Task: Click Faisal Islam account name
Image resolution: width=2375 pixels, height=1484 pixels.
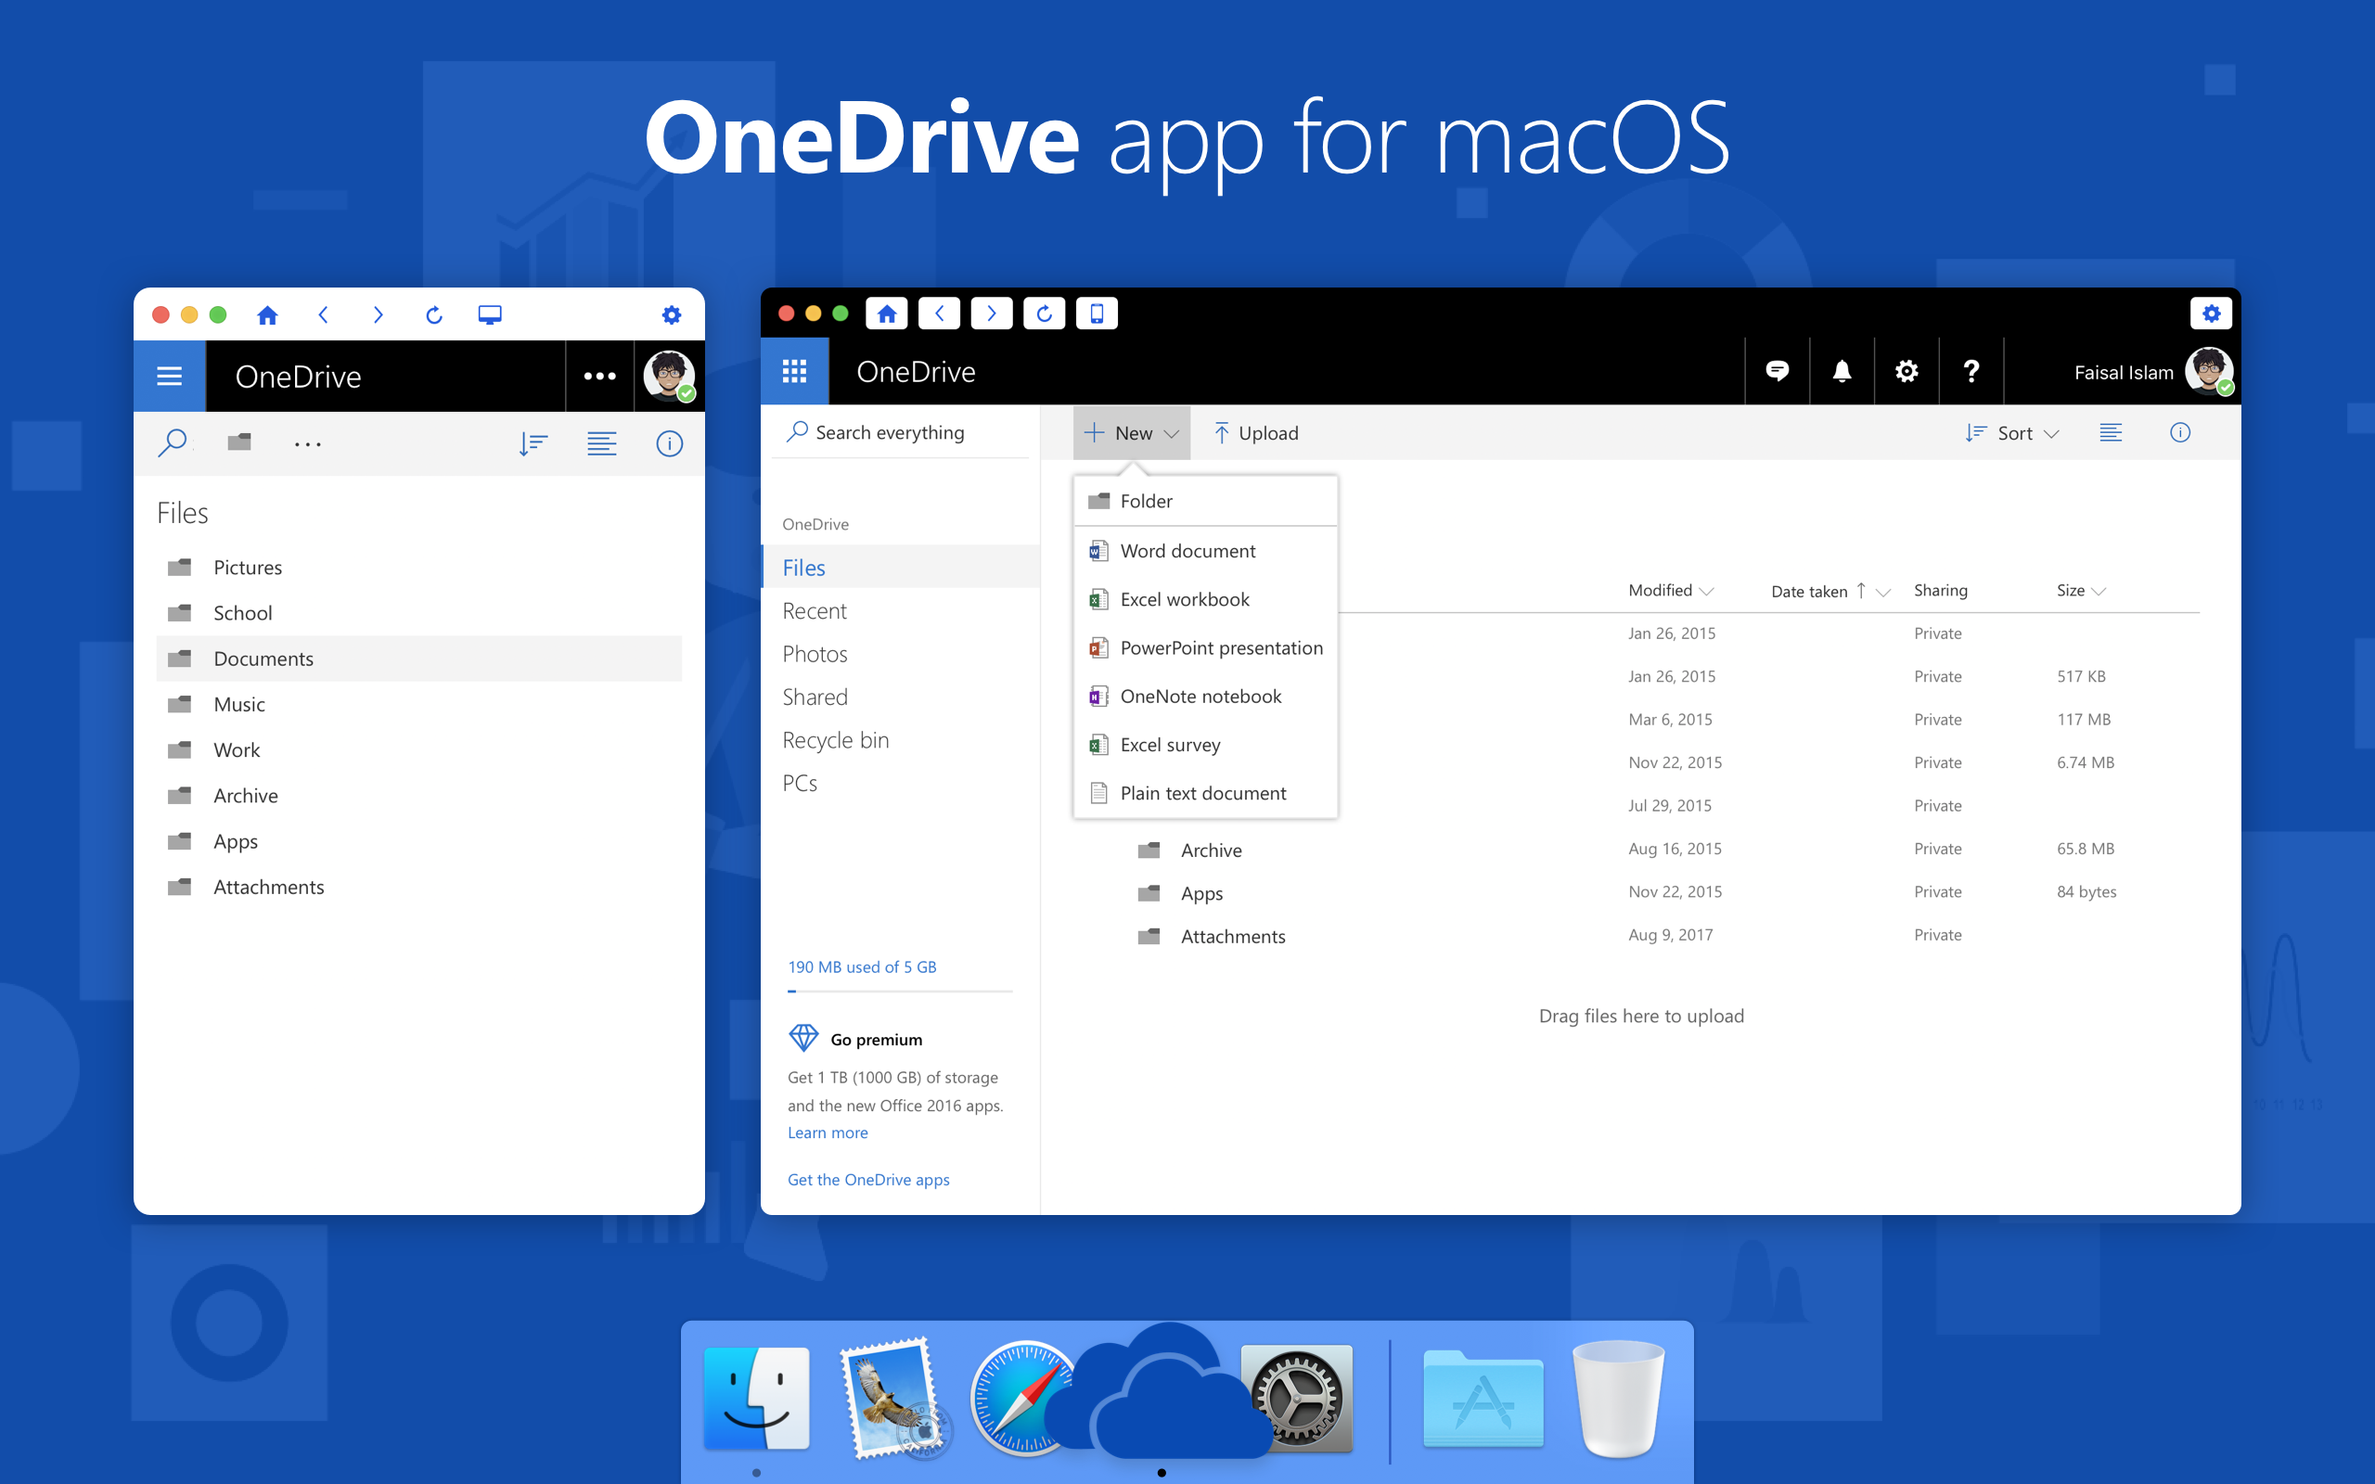Action: coord(2124,373)
